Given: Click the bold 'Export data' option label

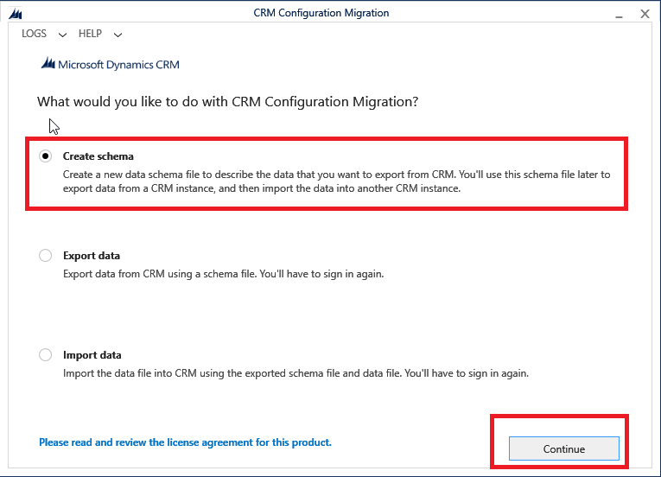Looking at the screenshot, I should (x=92, y=256).
